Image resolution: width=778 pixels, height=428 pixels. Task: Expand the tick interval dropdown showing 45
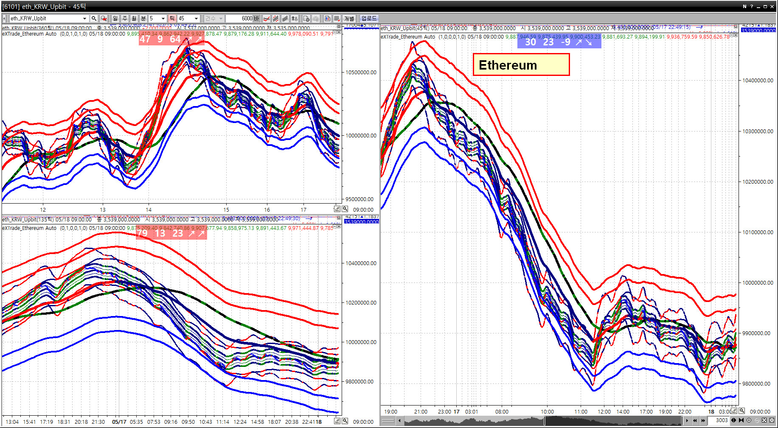196,18
